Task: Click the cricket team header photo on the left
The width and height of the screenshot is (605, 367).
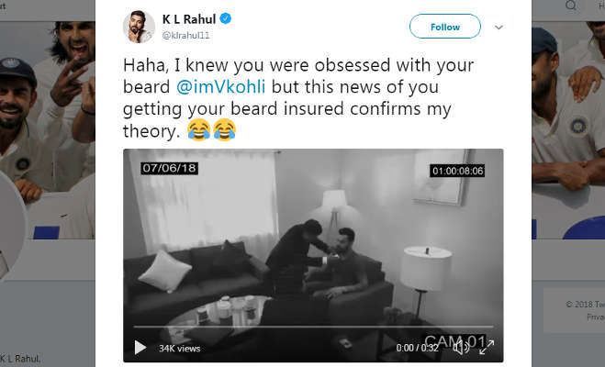Action: [48, 130]
